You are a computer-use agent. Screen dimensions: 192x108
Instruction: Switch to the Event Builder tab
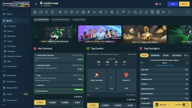click(61, 19)
